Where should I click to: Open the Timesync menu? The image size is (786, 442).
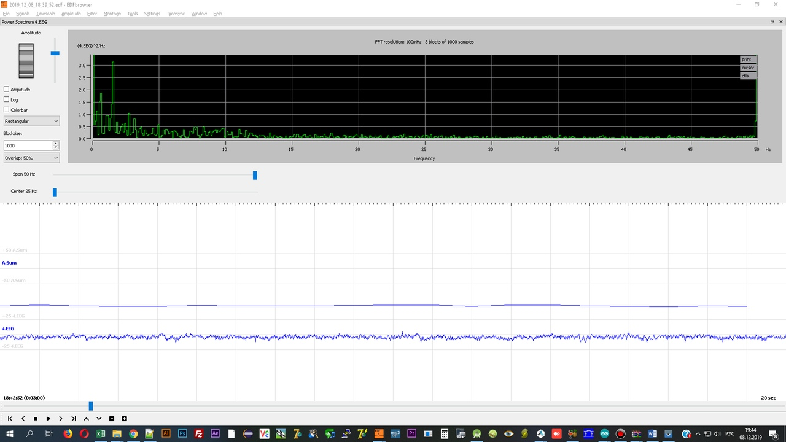click(176, 14)
